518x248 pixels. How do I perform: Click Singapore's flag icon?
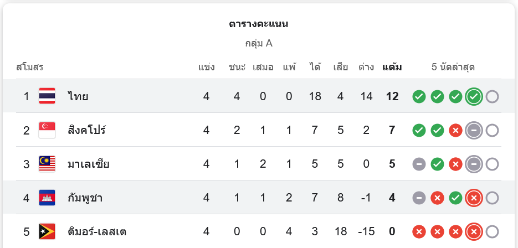tap(47, 130)
